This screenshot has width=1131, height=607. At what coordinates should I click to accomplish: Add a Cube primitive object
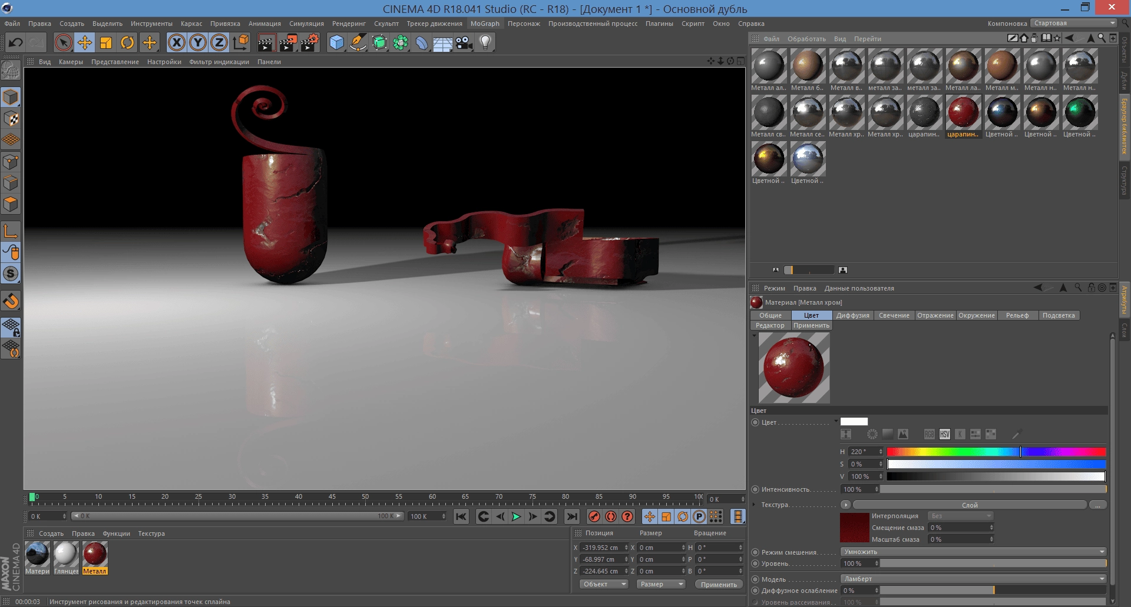pos(336,42)
